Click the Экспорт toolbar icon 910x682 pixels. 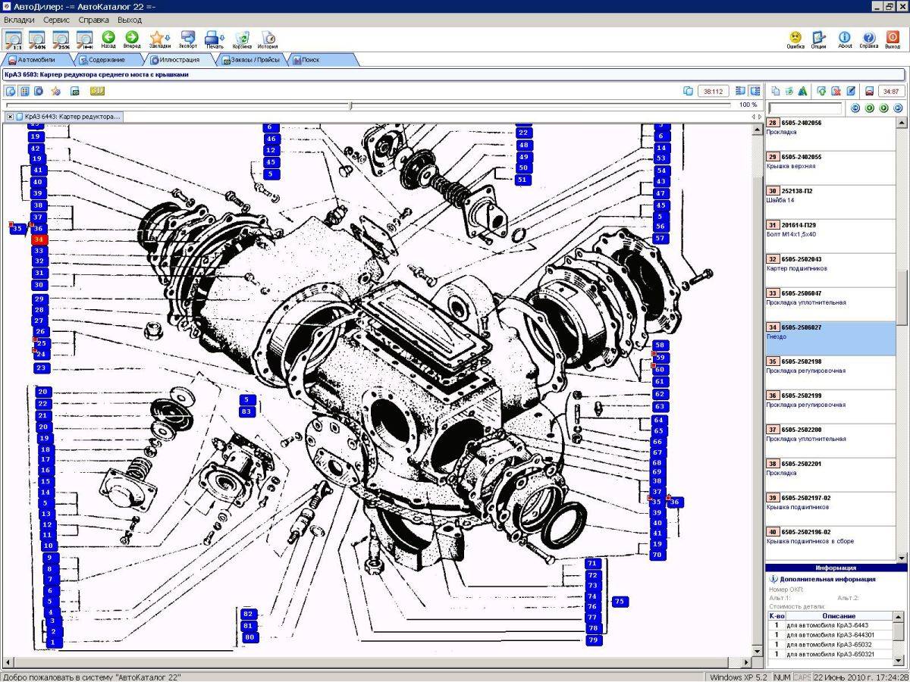pos(188,39)
